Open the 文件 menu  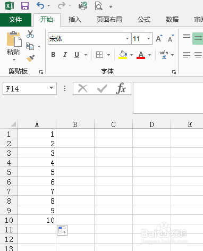[x=15, y=20]
